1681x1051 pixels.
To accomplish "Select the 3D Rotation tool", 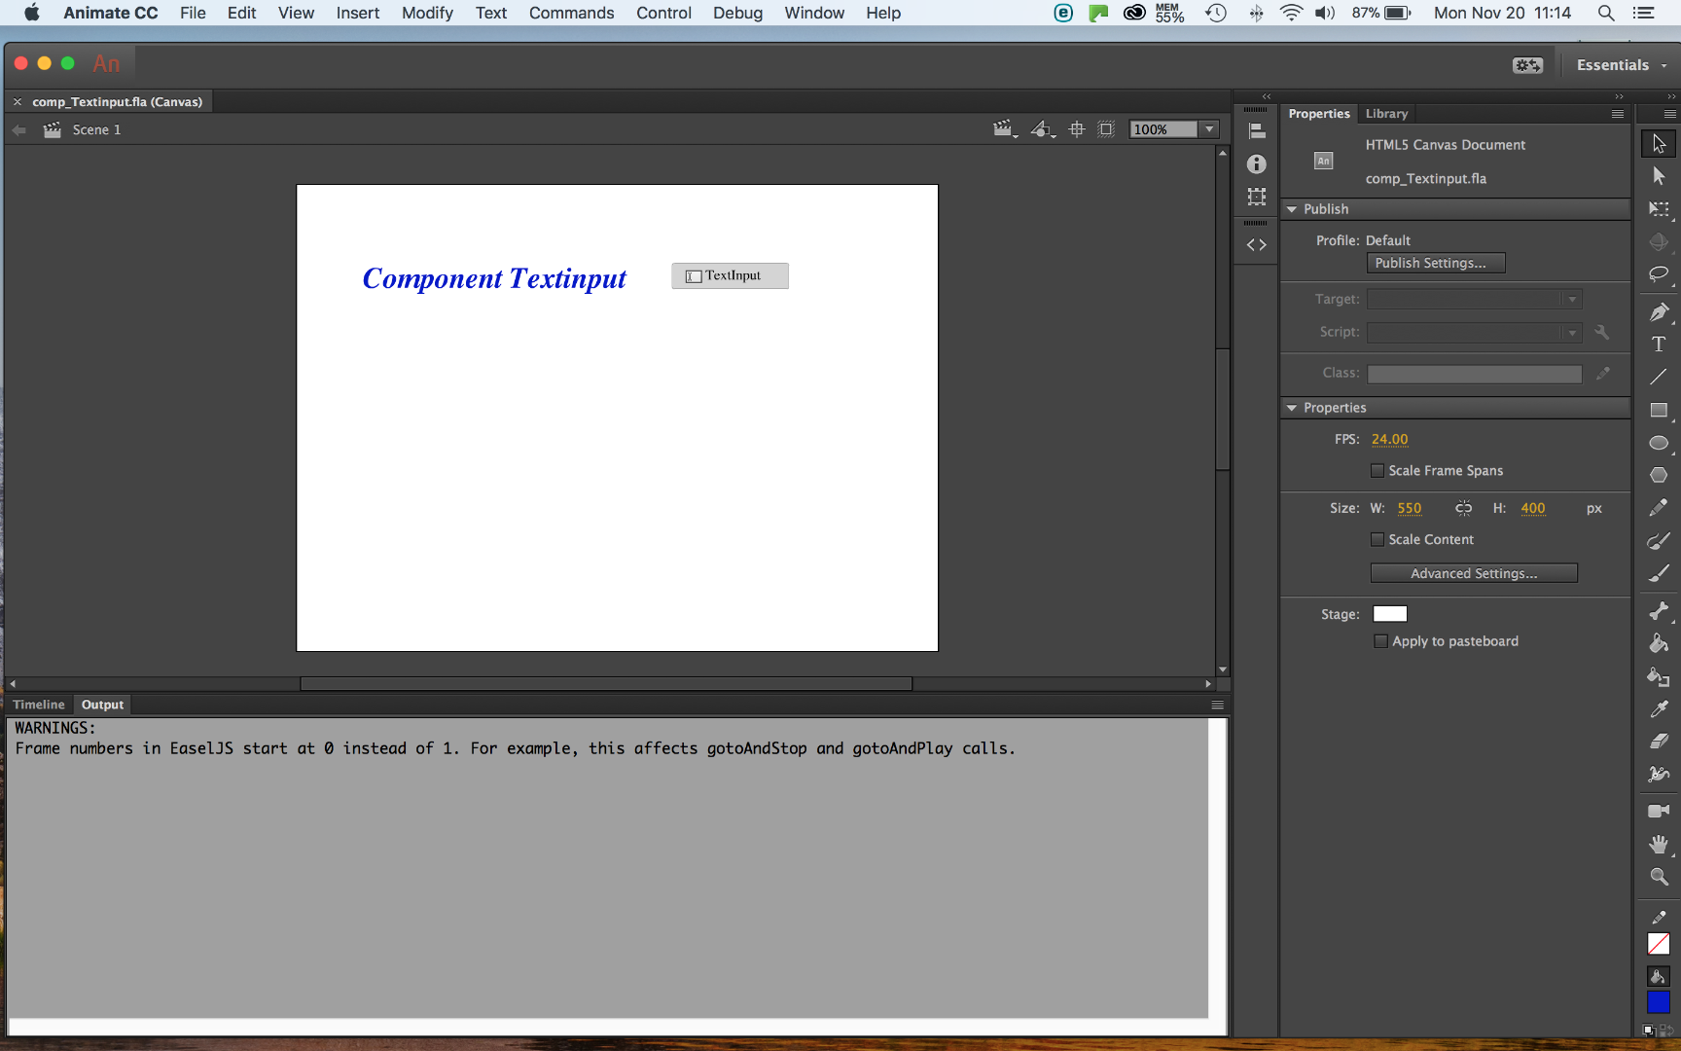I will tap(1659, 241).
